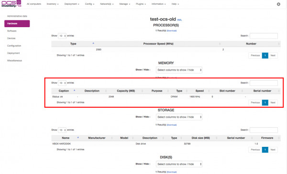Sort storage by Disk size (MB) column
The height and width of the screenshot is (174, 287).
click(200, 138)
